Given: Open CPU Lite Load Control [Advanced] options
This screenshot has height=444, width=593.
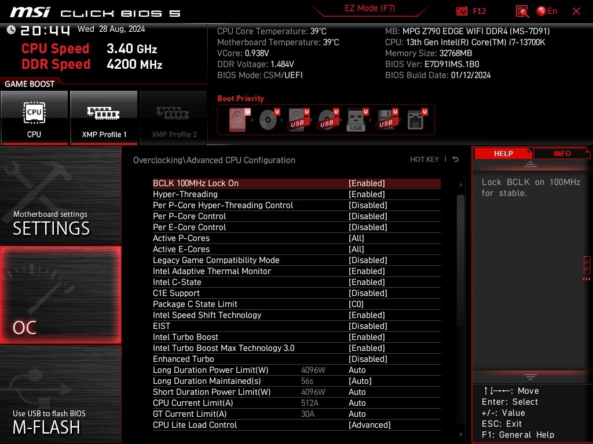Looking at the screenshot, I should [x=369, y=425].
